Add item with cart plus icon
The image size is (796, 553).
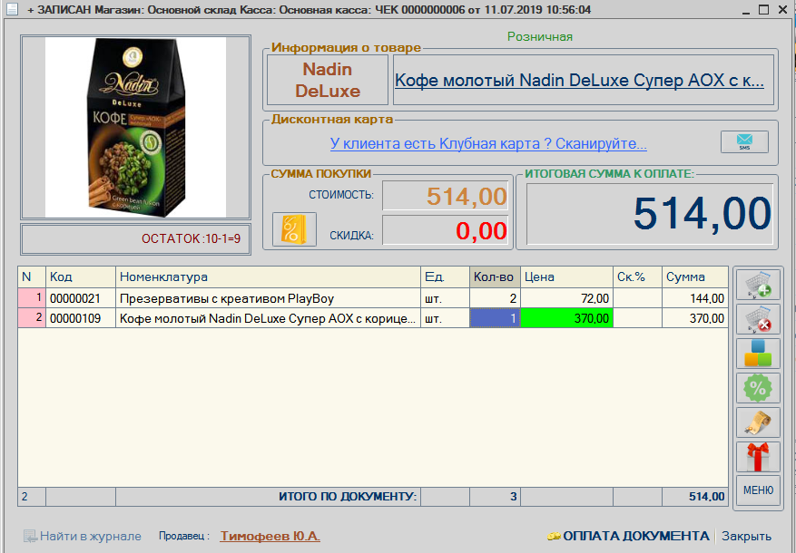[x=758, y=285]
